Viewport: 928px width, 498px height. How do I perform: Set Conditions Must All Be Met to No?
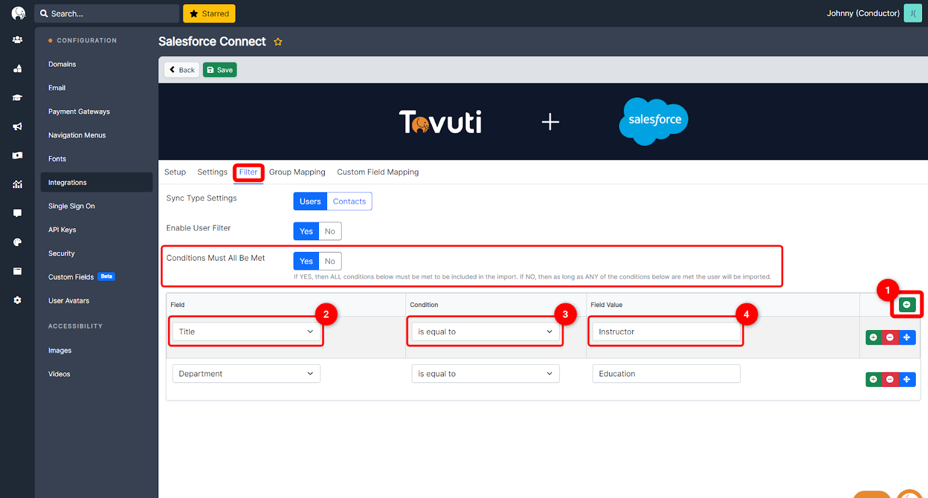pos(330,261)
